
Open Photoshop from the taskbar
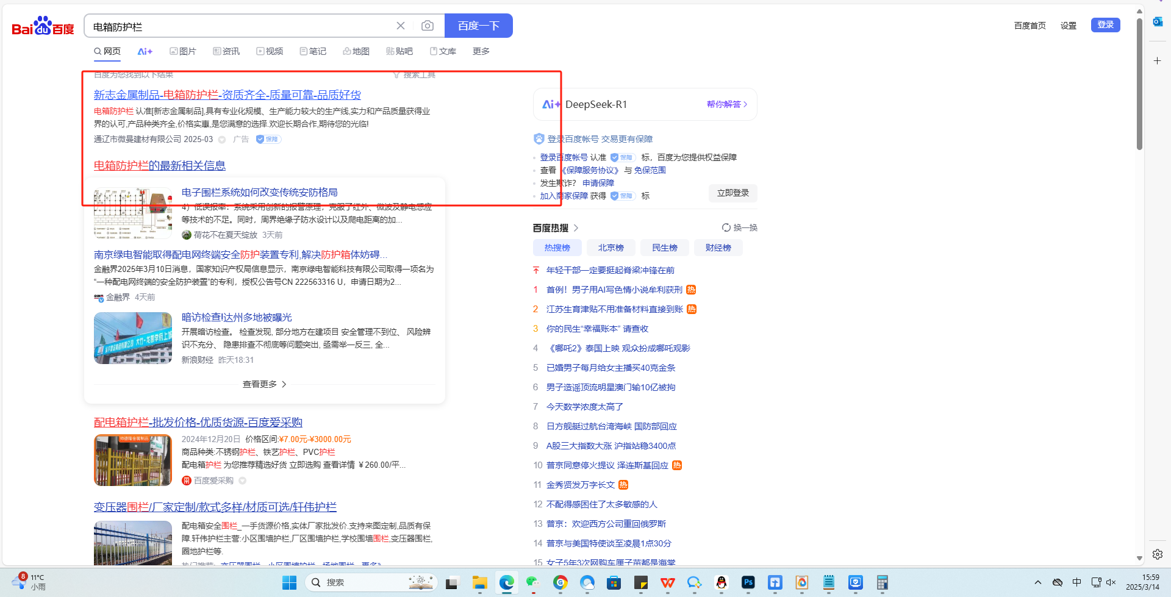click(x=748, y=582)
